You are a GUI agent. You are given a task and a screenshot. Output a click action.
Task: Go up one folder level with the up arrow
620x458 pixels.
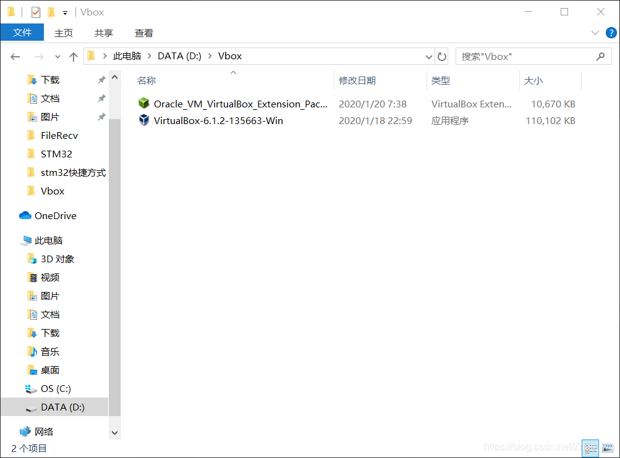[x=74, y=57]
